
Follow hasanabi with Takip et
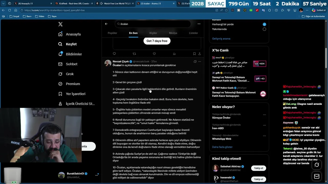pyautogui.click(x=259, y=179)
